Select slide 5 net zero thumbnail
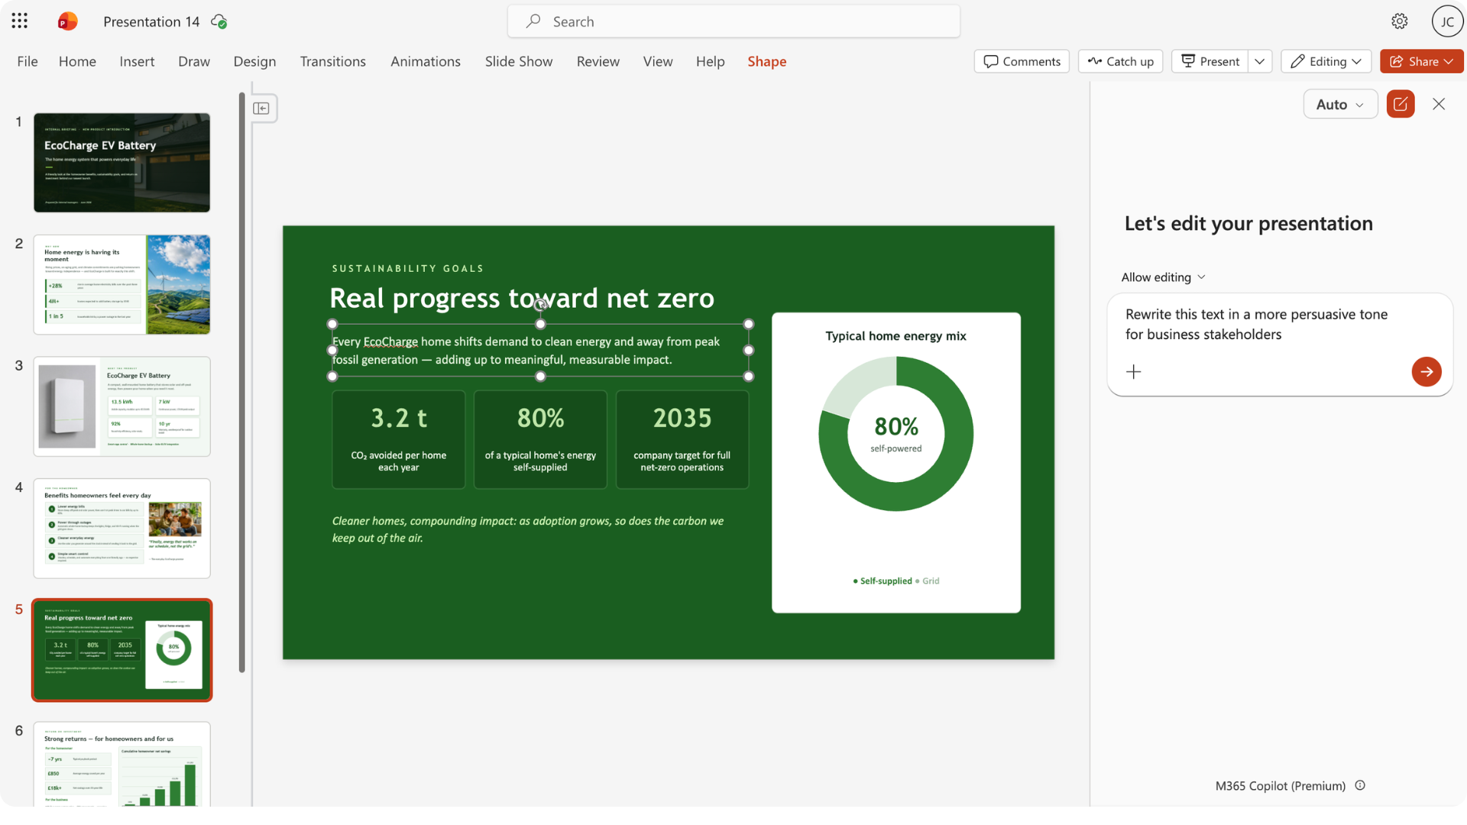Image resolution: width=1467 pixels, height=825 pixels. point(121,650)
